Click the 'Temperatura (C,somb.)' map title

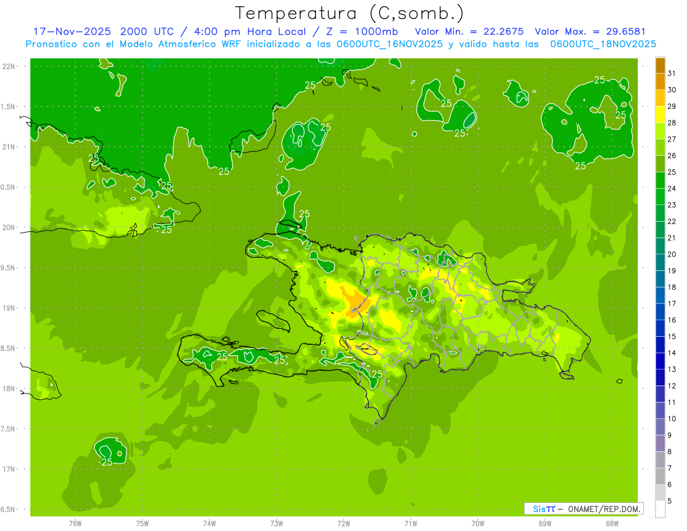tap(349, 13)
